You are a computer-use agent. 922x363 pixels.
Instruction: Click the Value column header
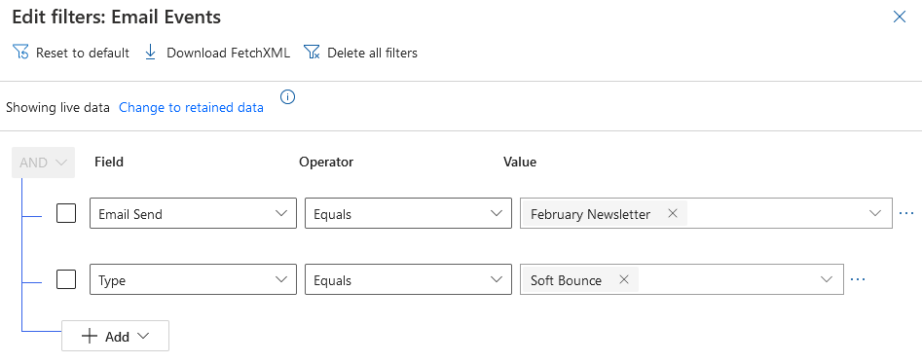pyautogui.click(x=520, y=163)
